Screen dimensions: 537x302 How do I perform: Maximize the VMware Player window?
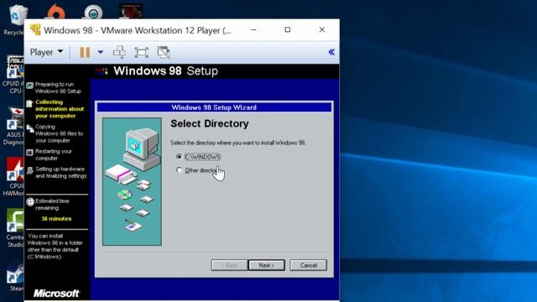[288, 30]
